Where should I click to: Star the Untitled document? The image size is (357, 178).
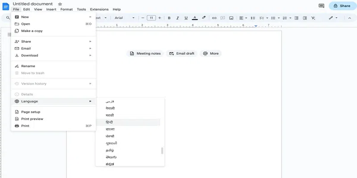pos(60,4)
